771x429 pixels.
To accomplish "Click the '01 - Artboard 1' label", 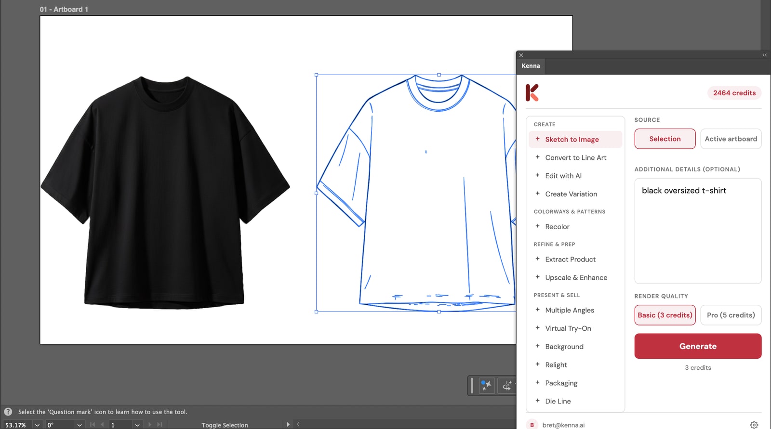I will [x=64, y=9].
